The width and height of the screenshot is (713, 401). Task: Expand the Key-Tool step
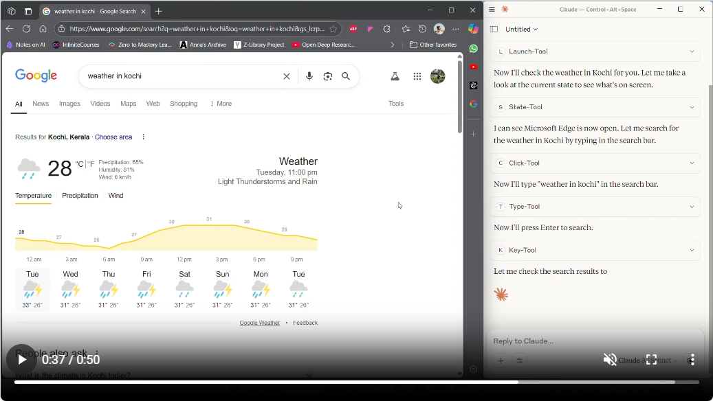pyautogui.click(x=595, y=250)
